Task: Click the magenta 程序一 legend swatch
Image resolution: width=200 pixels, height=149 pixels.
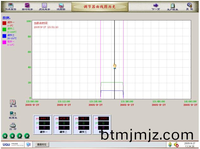Action: (x=4, y=42)
